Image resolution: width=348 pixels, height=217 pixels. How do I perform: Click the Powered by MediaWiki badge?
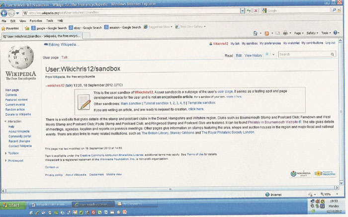pyautogui.click(x=325, y=174)
